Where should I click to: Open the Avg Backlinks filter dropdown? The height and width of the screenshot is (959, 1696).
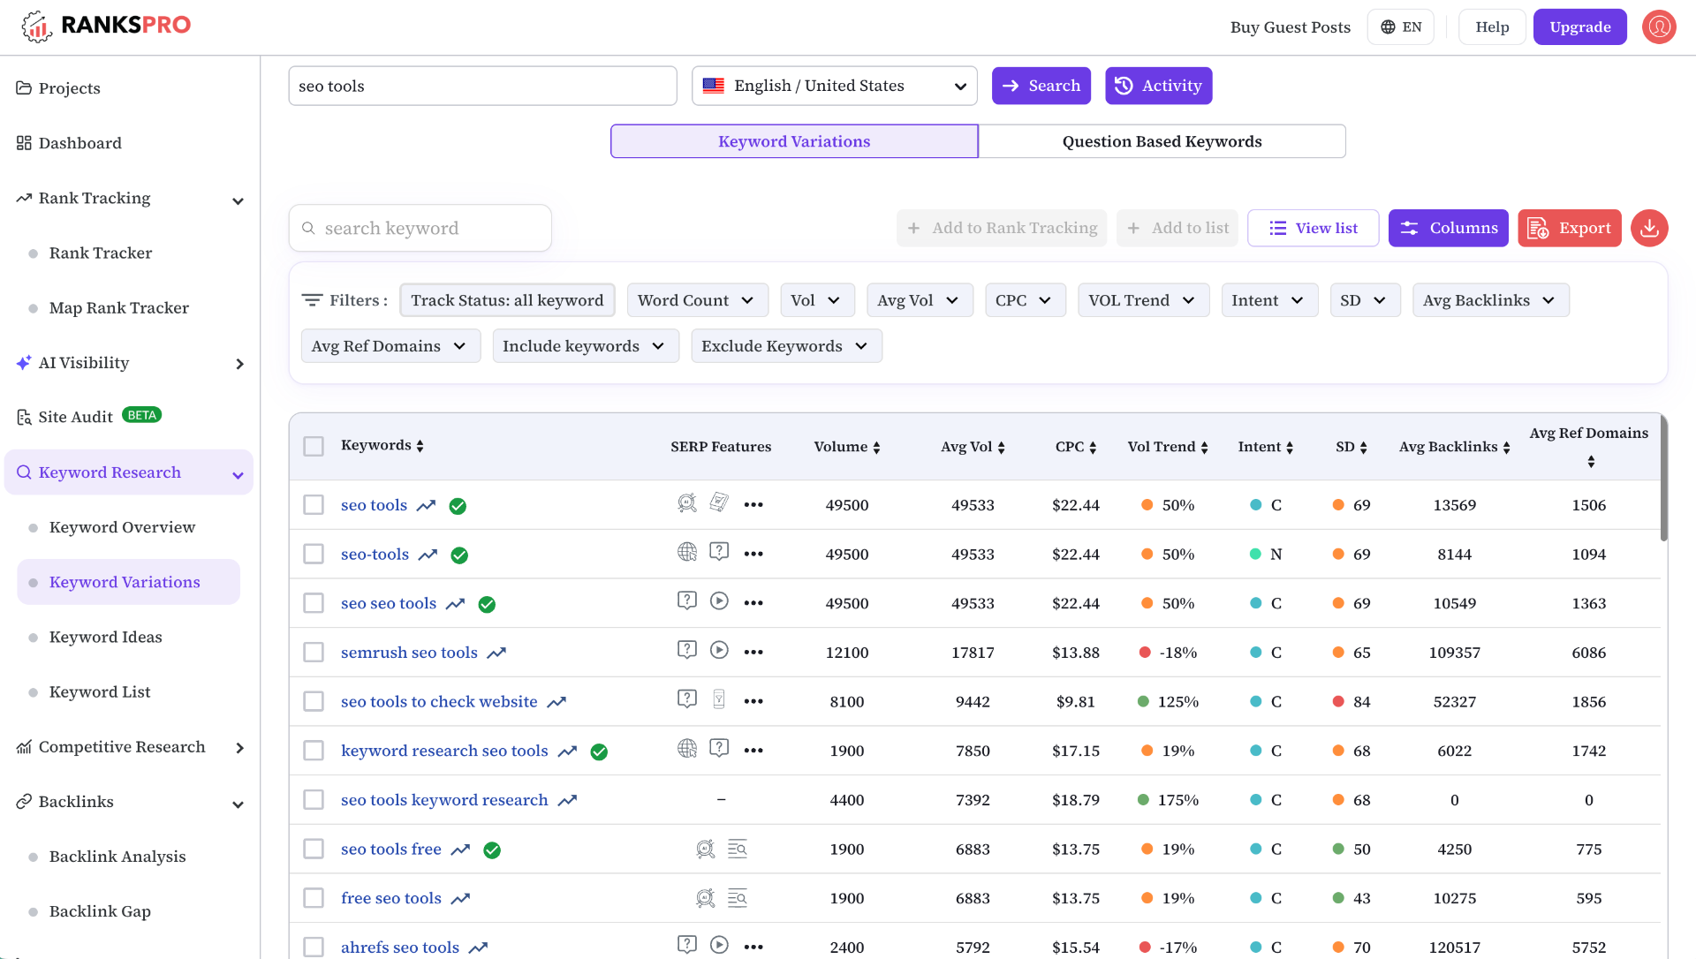click(1490, 300)
